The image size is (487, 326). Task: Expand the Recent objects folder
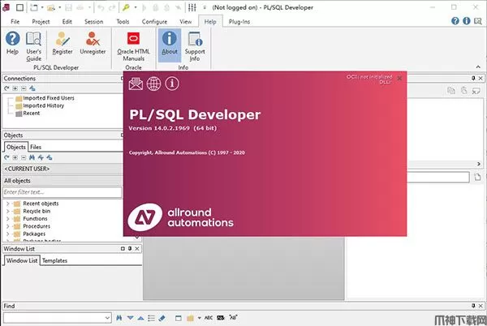(8, 204)
